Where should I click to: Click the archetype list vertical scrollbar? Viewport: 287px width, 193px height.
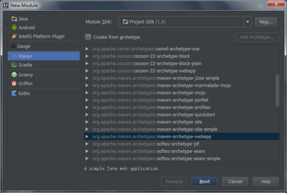point(277,90)
